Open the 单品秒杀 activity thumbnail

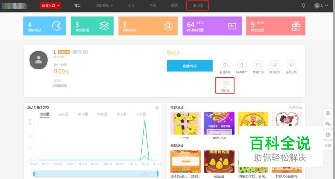point(219,123)
